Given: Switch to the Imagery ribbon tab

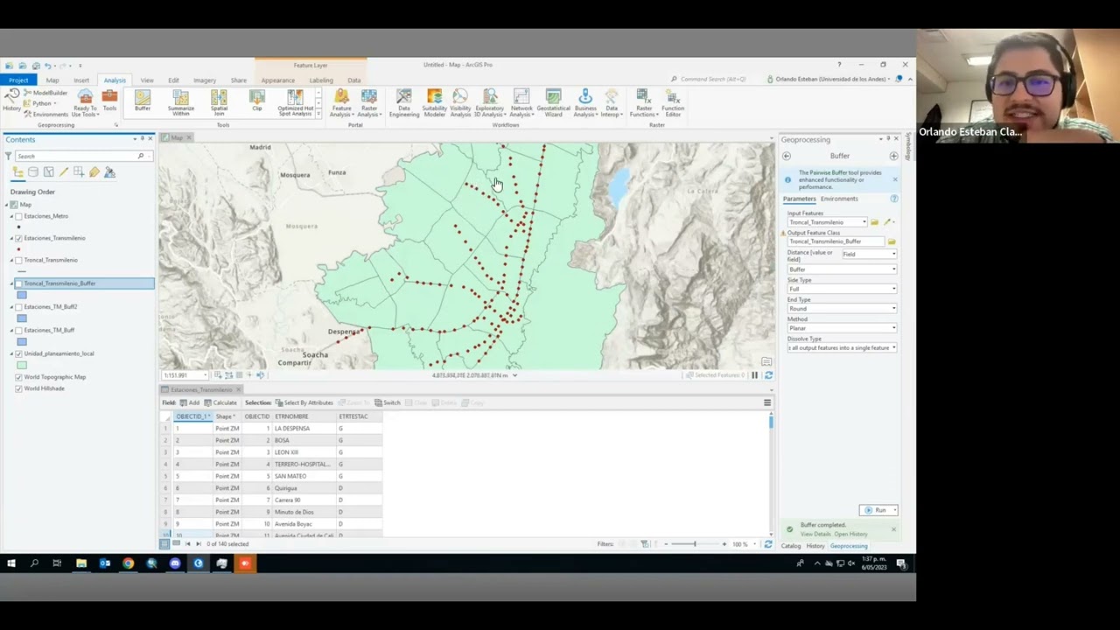Looking at the screenshot, I should tap(205, 80).
